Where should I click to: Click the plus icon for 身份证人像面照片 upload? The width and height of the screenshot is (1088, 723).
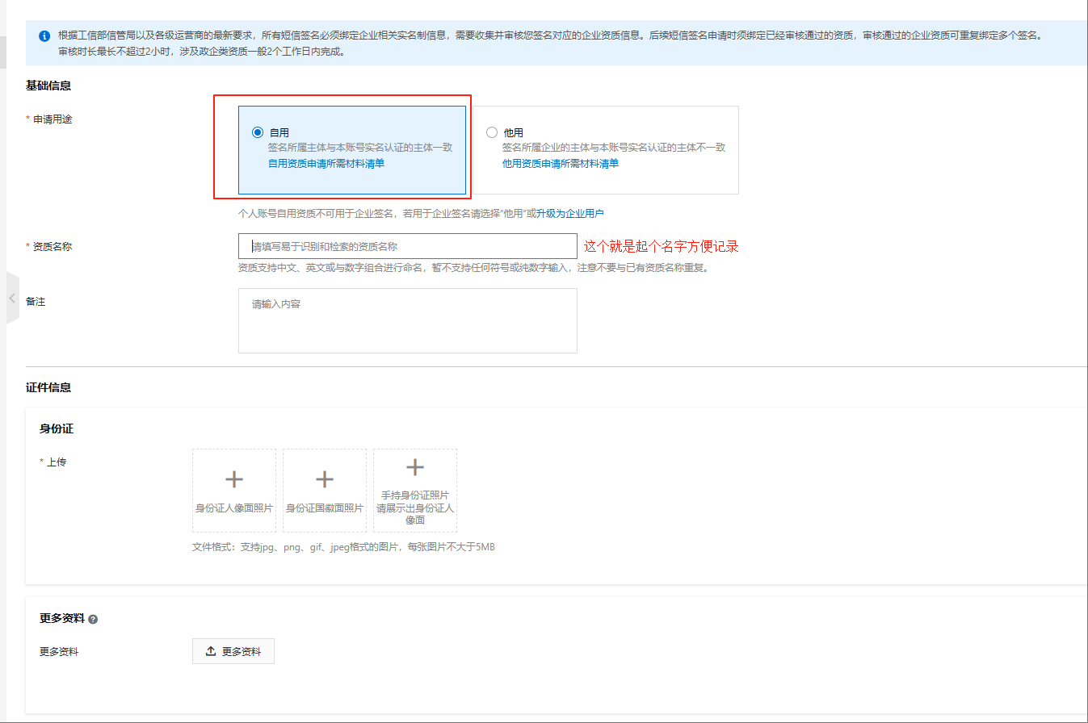234,479
